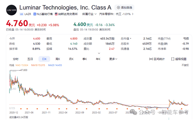Image resolution: width=195 pixels, height=120 pixels.
Task: Open 区间统计 range statistics tool
Action: 157,59
